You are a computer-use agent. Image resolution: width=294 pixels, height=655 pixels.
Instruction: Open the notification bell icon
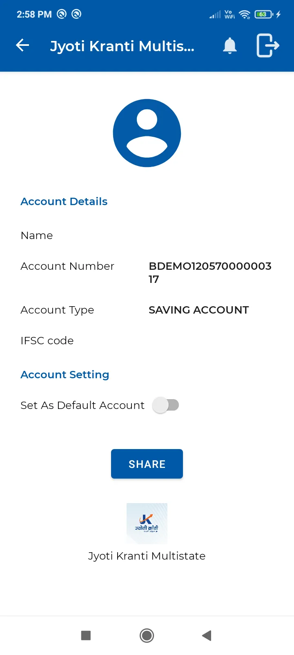click(229, 45)
